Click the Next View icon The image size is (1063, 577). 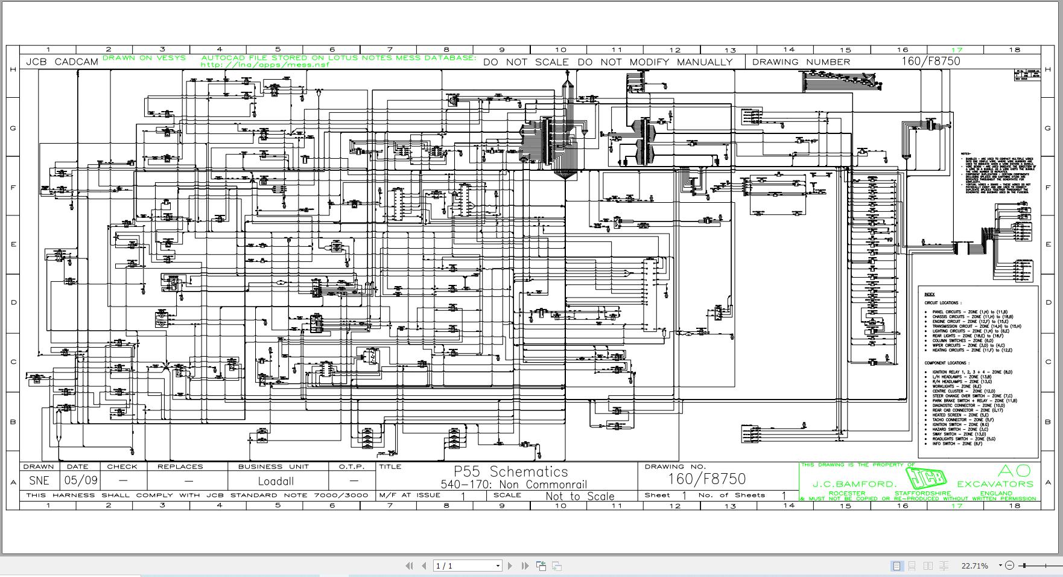pyautogui.click(x=557, y=566)
